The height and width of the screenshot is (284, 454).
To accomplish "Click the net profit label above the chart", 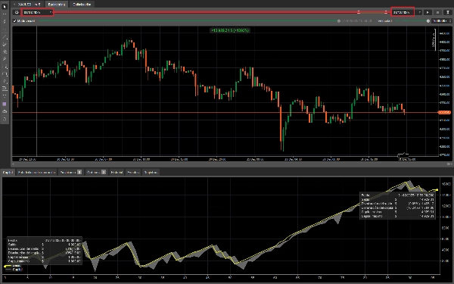I will (x=230, y=30).
